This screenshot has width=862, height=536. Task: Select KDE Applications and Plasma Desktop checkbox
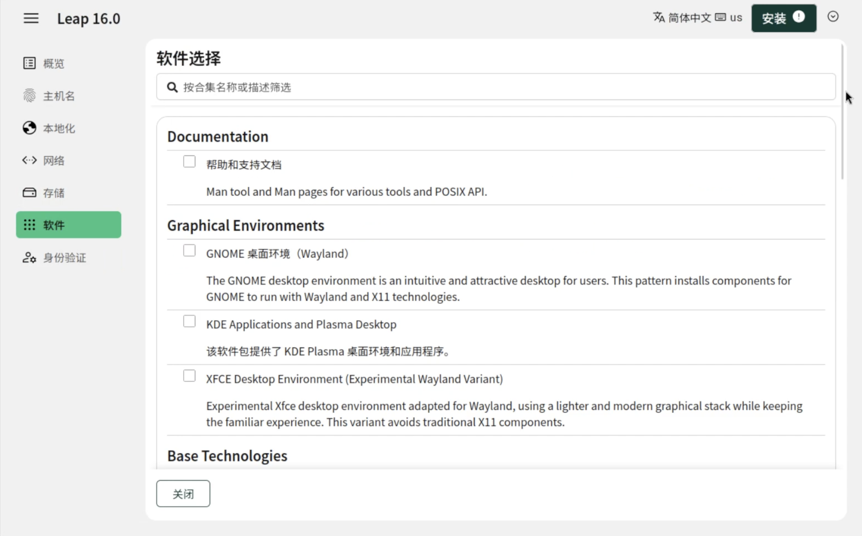189,321
